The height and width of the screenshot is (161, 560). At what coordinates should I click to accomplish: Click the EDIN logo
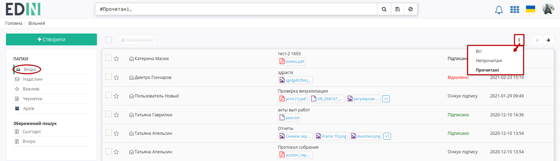coord(23,9)
